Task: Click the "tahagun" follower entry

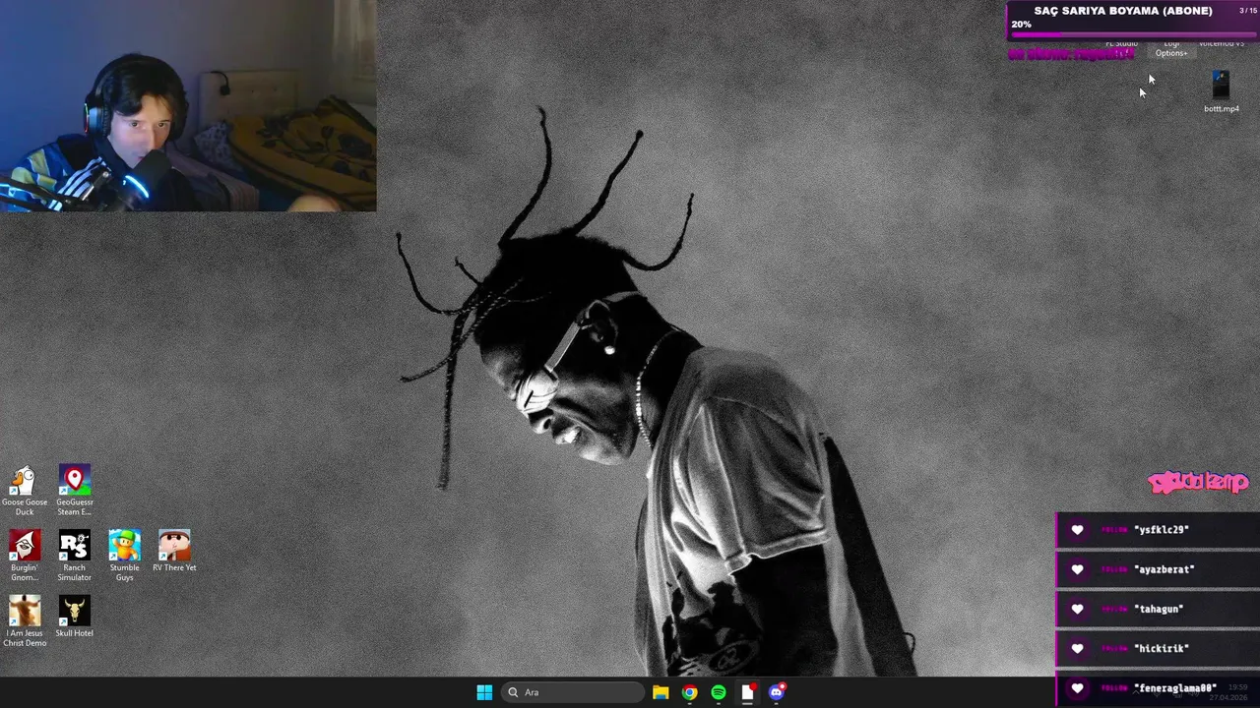Action: pyautogui.click(x=1158, y=609)
